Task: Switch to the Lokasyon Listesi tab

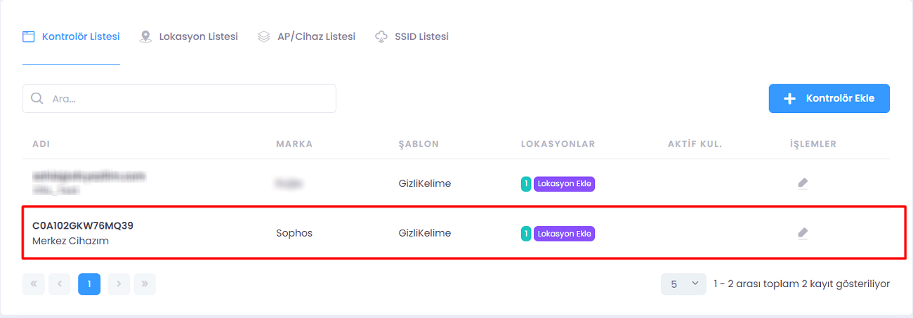Action: (198, 37)
